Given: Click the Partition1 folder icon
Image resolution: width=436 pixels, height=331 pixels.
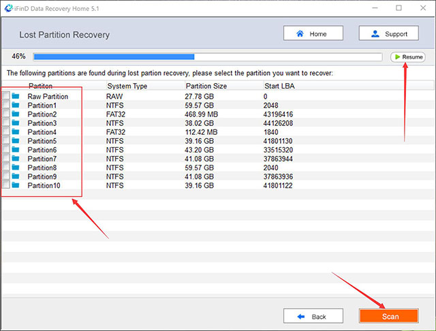Looking at the screenshot, I should [x=16, y=105].
